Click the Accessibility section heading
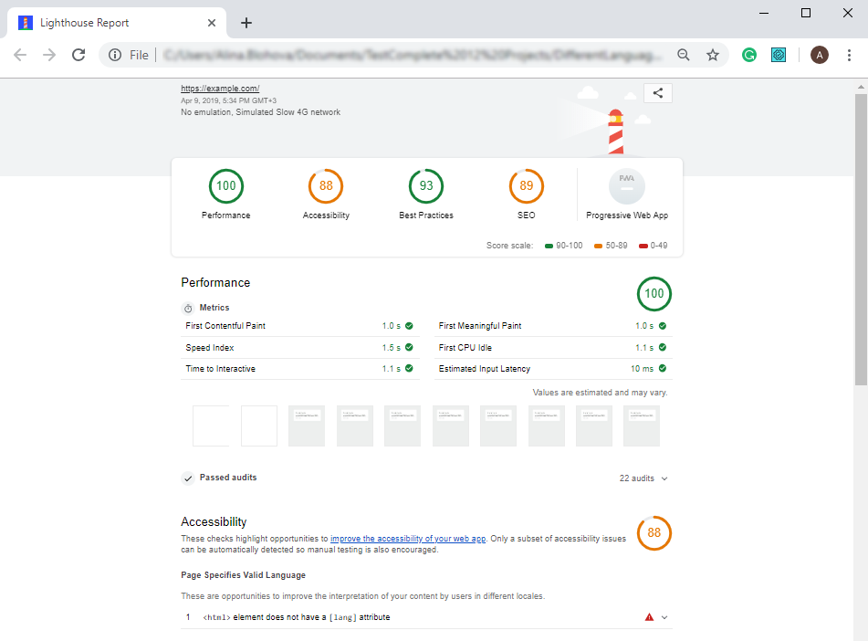868x641 pixels. click(x=214, y=522)
